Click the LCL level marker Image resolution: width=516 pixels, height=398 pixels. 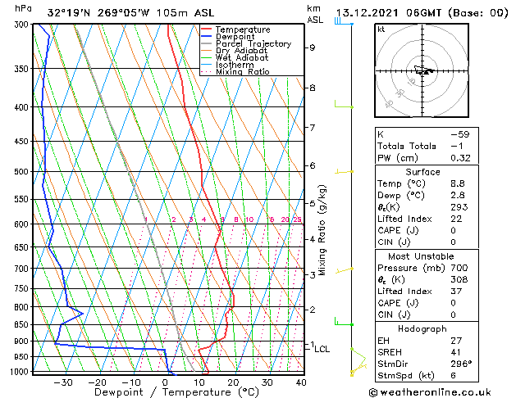tap(322, 349)
